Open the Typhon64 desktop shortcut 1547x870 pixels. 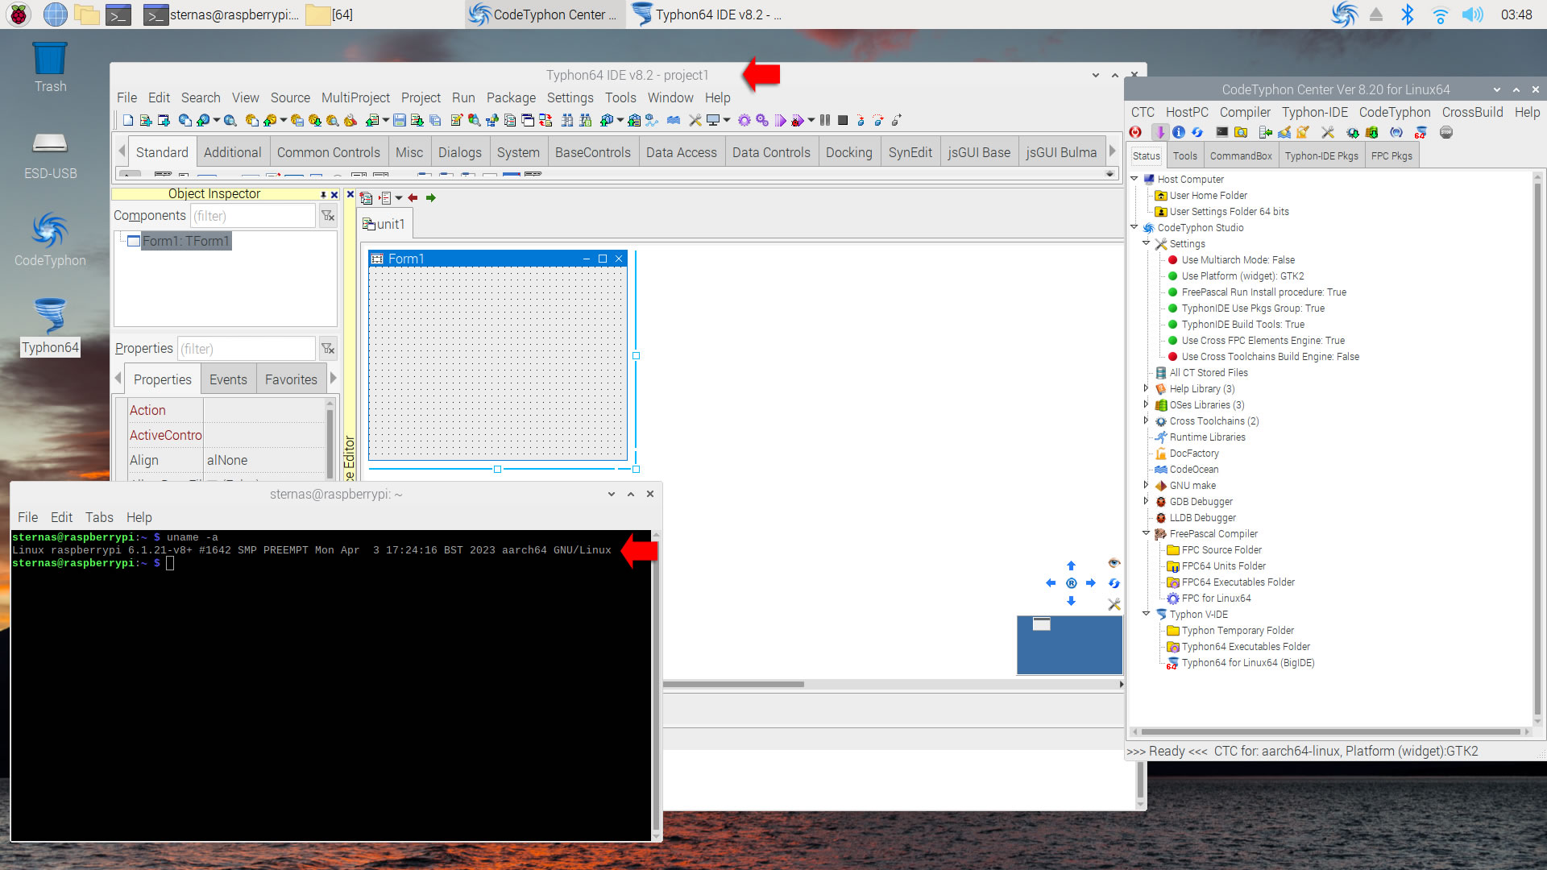coord(50,326)
